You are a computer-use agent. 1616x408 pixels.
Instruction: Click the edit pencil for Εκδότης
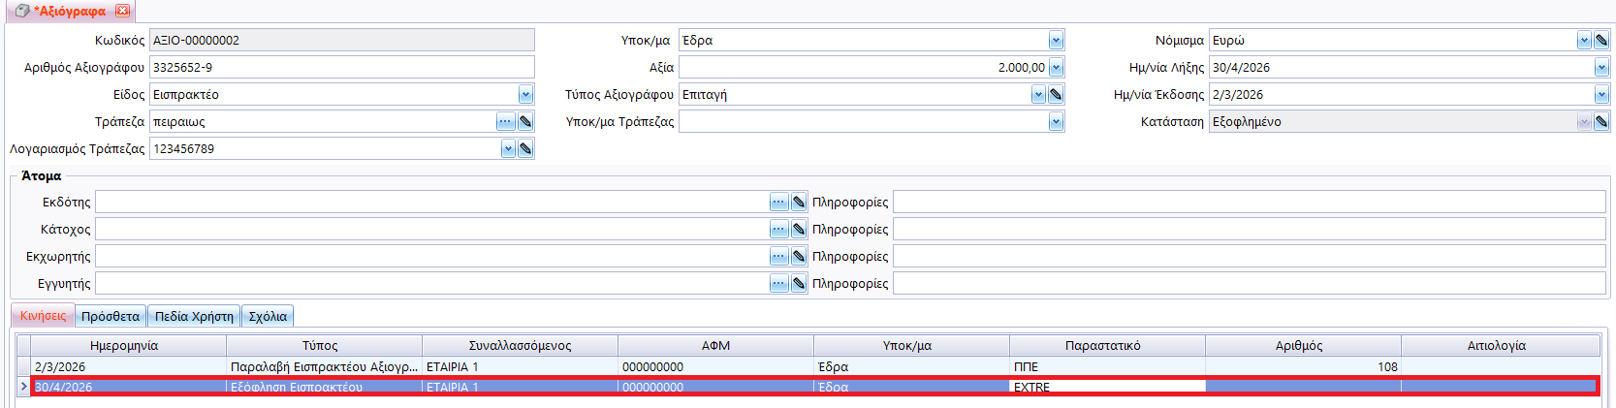click(799, 203)
